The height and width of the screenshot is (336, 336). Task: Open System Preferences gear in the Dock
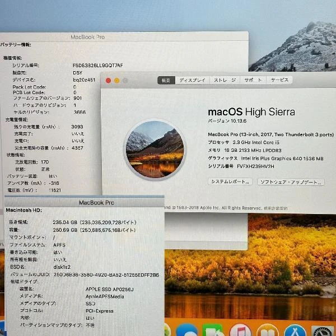click(323, 331)
